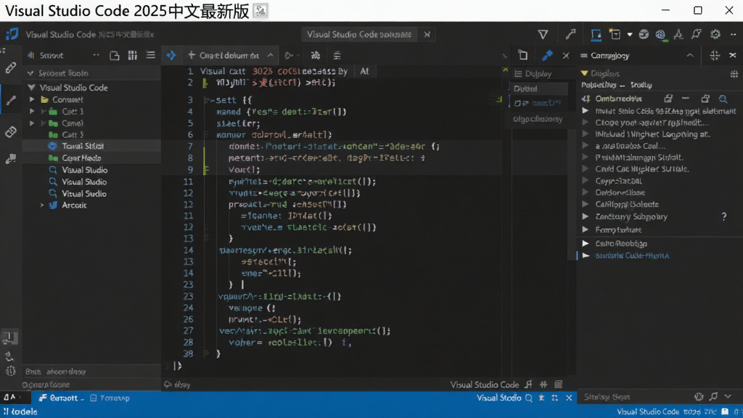Image resolution: width=743 pixels, height=418 pixels.
Task: Expand the Catt 1 folder arrow
Action: point(32,111)
